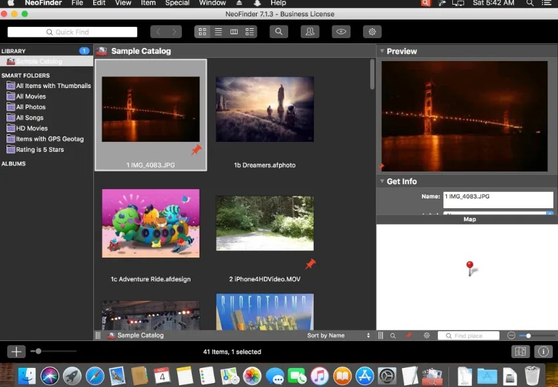558x387 pixels.
Task: Click the left pane divider handle at bottom
Action: point(98,335)
